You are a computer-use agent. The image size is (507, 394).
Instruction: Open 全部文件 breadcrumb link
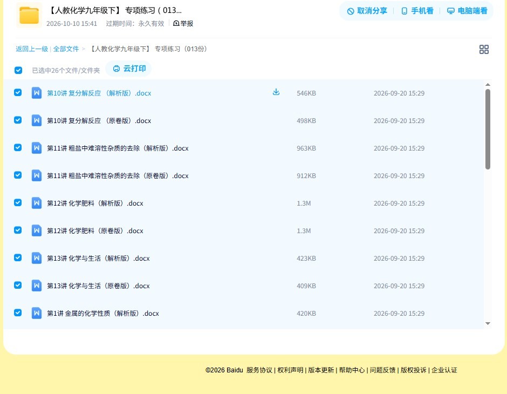(66, 49)
